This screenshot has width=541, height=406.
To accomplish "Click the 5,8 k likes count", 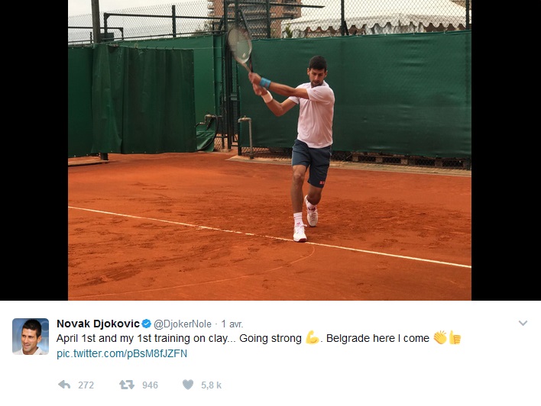I will pyautogui.click(x=211, y=385).
